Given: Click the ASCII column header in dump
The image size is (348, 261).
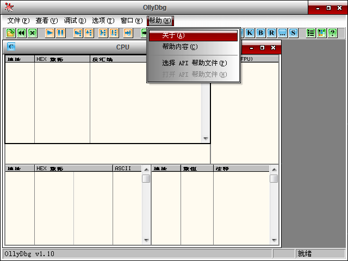Looking at the screenshot, I should [x=127, y=169].
